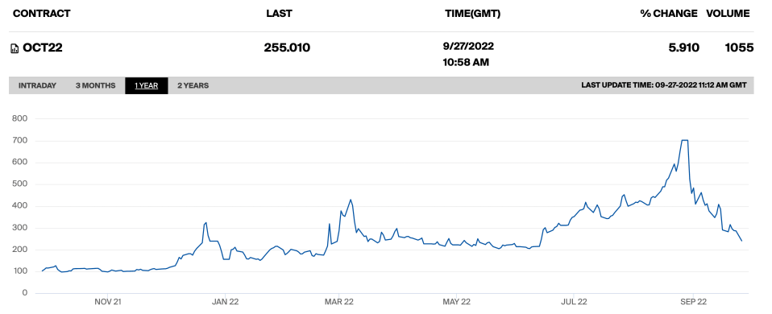Click the % CHANGE column header
Screen dimensions: 772x314
(669, 14)
